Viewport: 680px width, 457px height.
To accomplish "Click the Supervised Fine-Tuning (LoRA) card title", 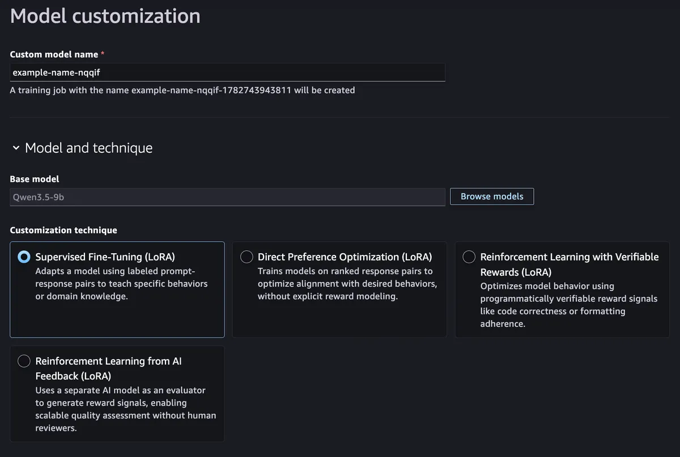I will coord(105,257).
